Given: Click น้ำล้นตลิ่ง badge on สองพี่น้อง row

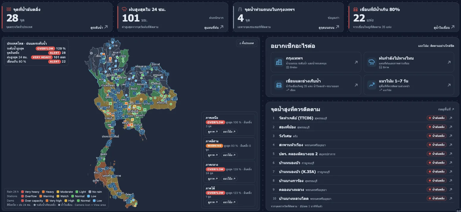Looking at the screenshot, I should click(437, 127).
